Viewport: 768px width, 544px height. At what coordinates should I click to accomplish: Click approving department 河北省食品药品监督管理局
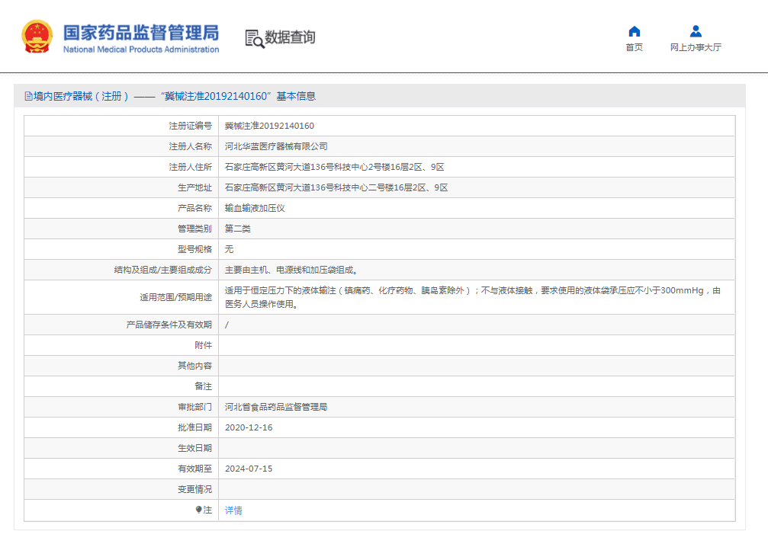click(276, 407)
